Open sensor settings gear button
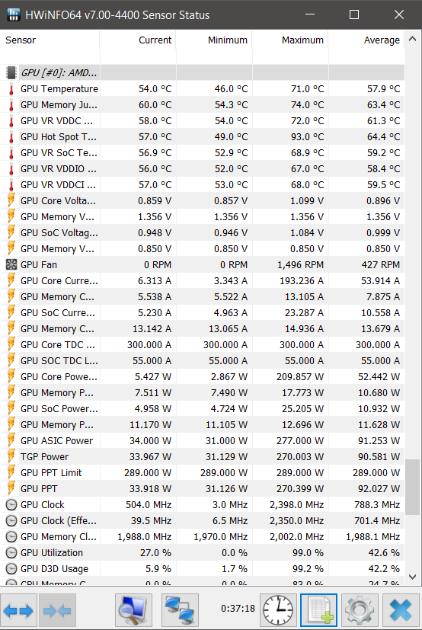The width and height of the screenshot is (422, 630). click(360, 611)
